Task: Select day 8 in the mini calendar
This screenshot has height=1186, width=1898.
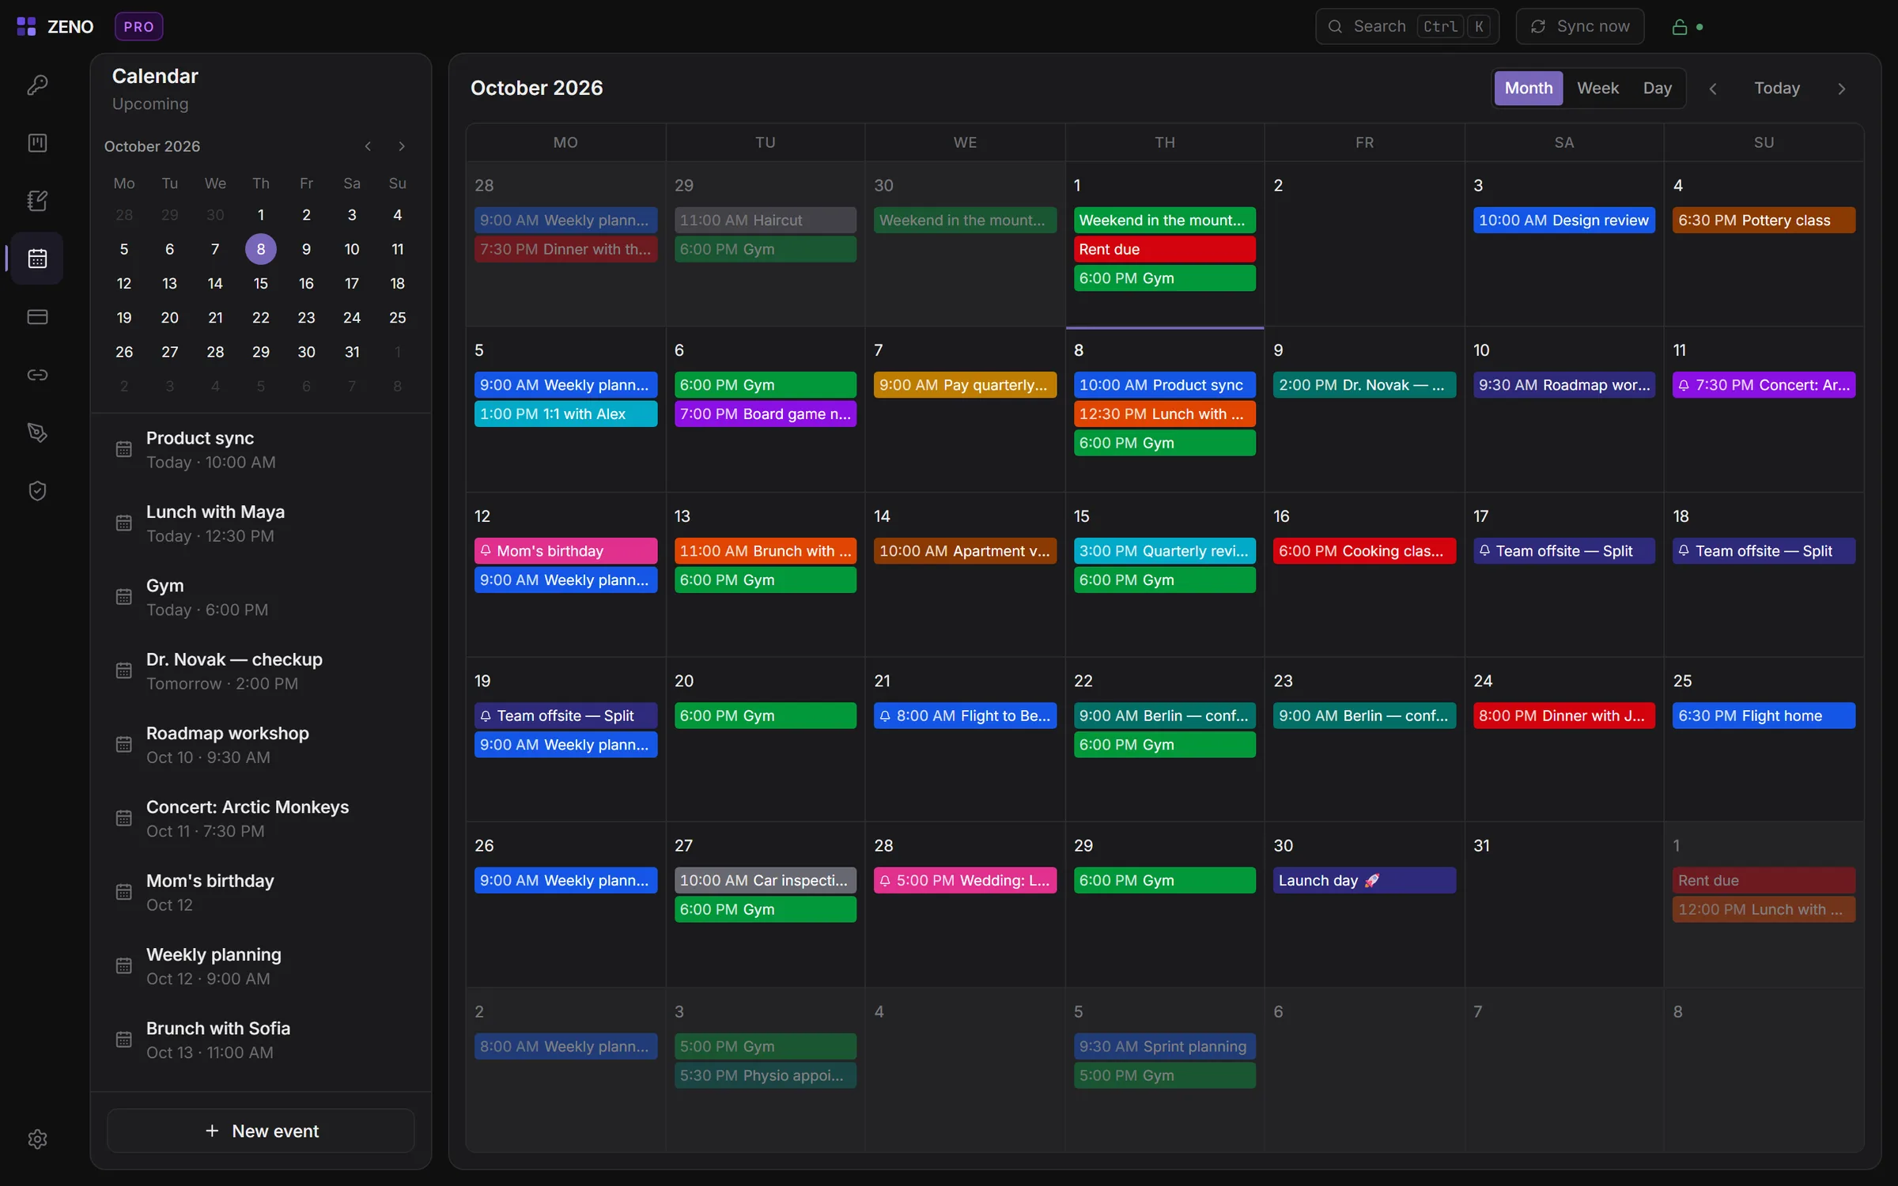Action: tap(261, 249)
